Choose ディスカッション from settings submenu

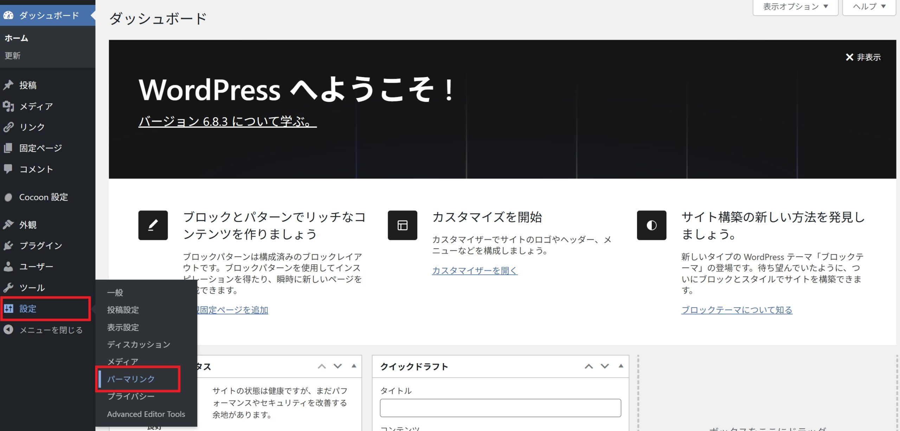pos(139,344)
